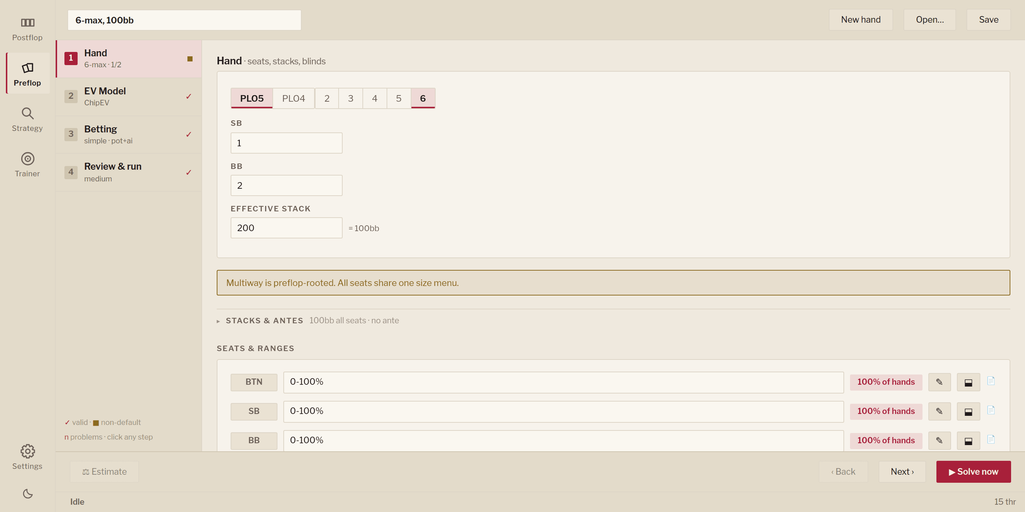The image size is (1025, 512).
Task: Focus the BB blind input field
Action: coord(287,186)
